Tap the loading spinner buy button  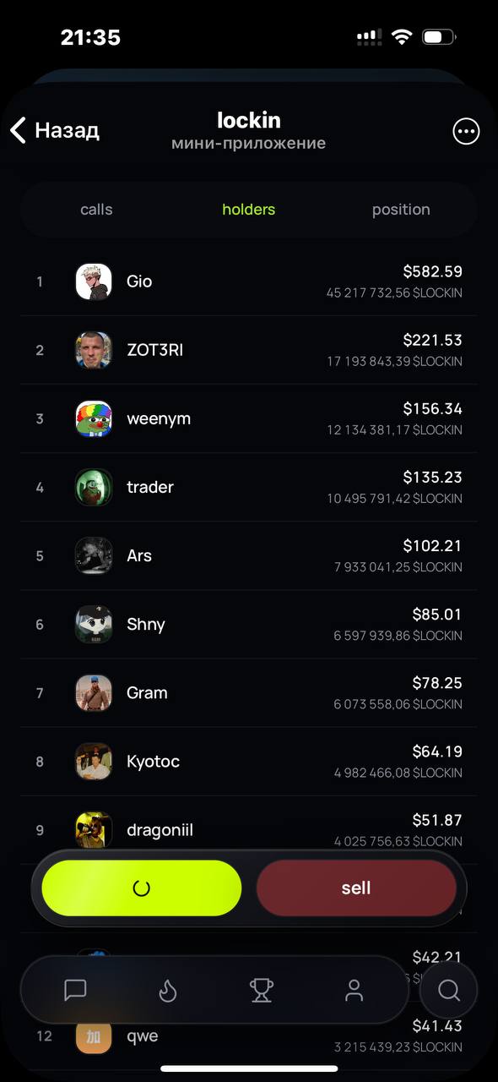click(x=142, y=888)
